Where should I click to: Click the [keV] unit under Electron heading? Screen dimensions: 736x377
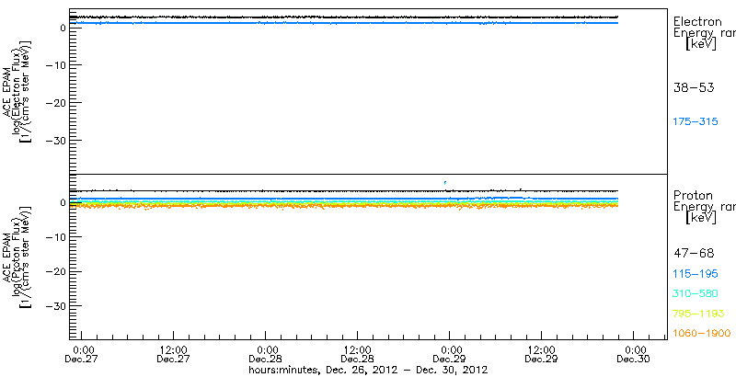click(x=701, y=44)
